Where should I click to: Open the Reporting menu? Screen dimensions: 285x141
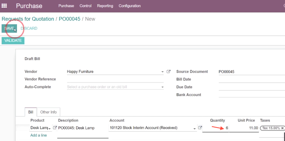[x=105, y=6]
